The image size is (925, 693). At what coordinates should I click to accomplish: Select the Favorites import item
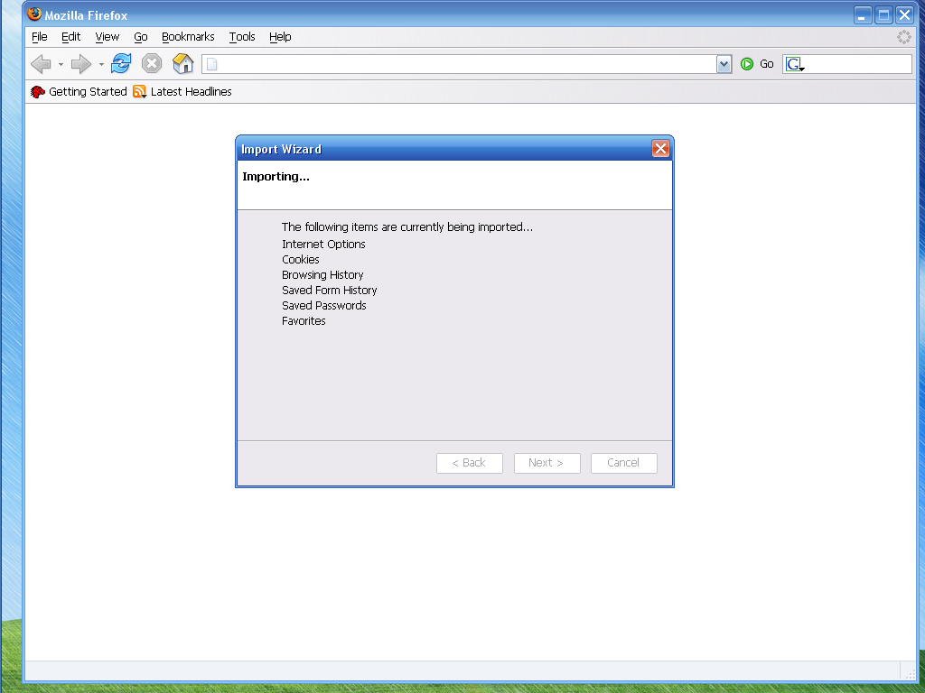click(304, 320)
